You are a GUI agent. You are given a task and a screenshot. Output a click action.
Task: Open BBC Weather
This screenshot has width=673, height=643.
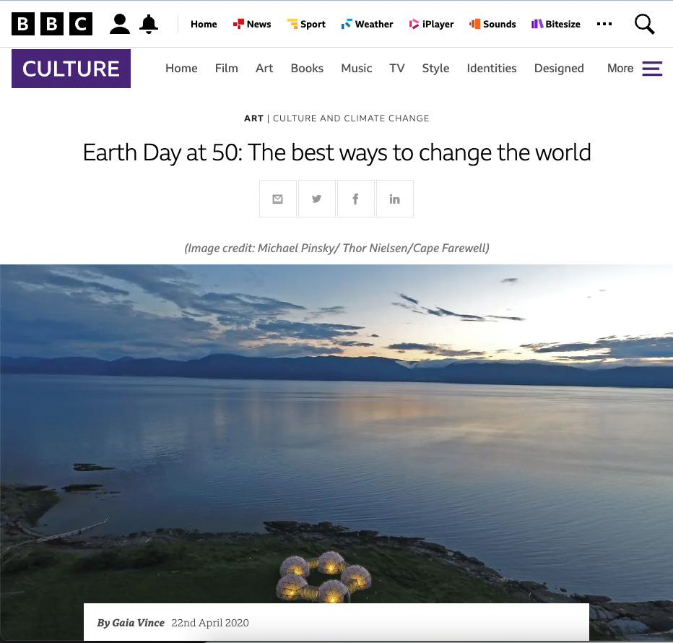(x=368, y=24)
